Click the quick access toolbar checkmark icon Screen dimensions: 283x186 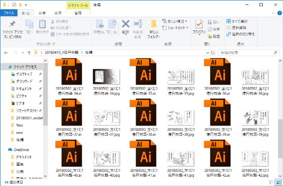tap(14, 5)
